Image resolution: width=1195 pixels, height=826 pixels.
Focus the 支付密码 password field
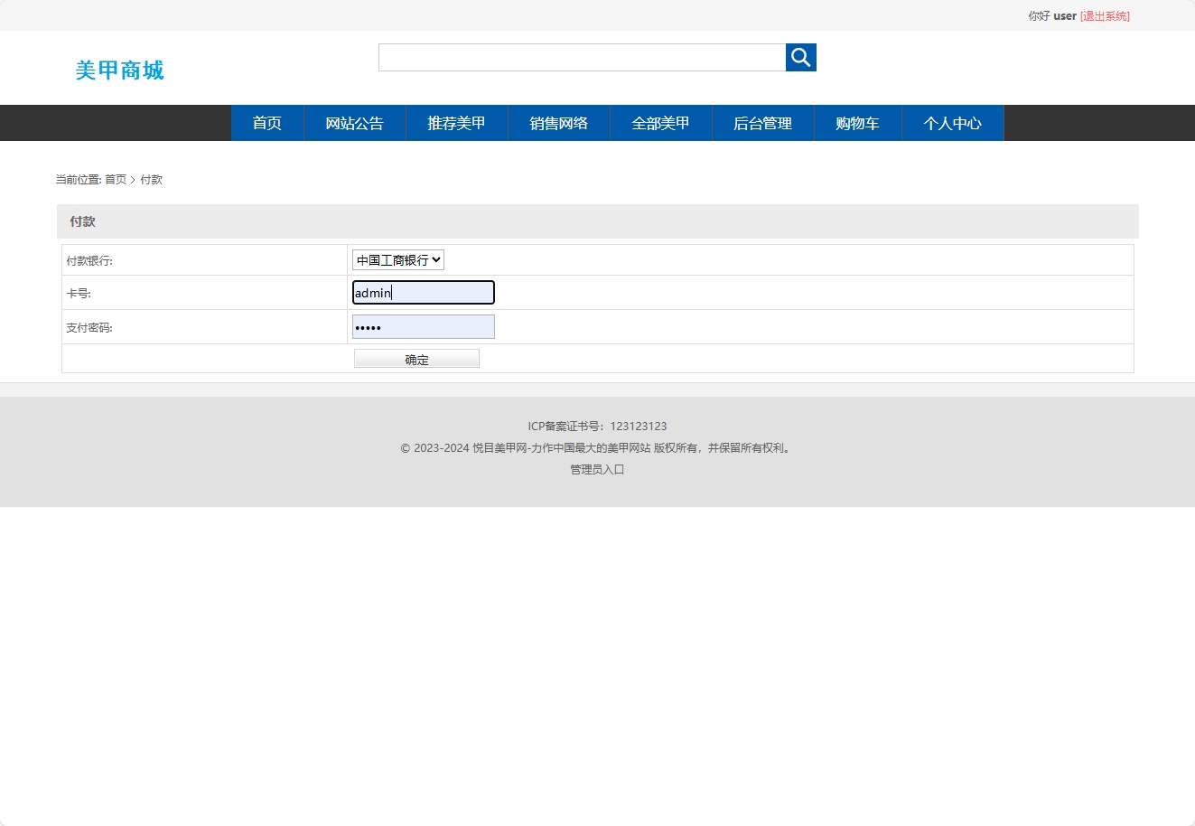(424, 327)
